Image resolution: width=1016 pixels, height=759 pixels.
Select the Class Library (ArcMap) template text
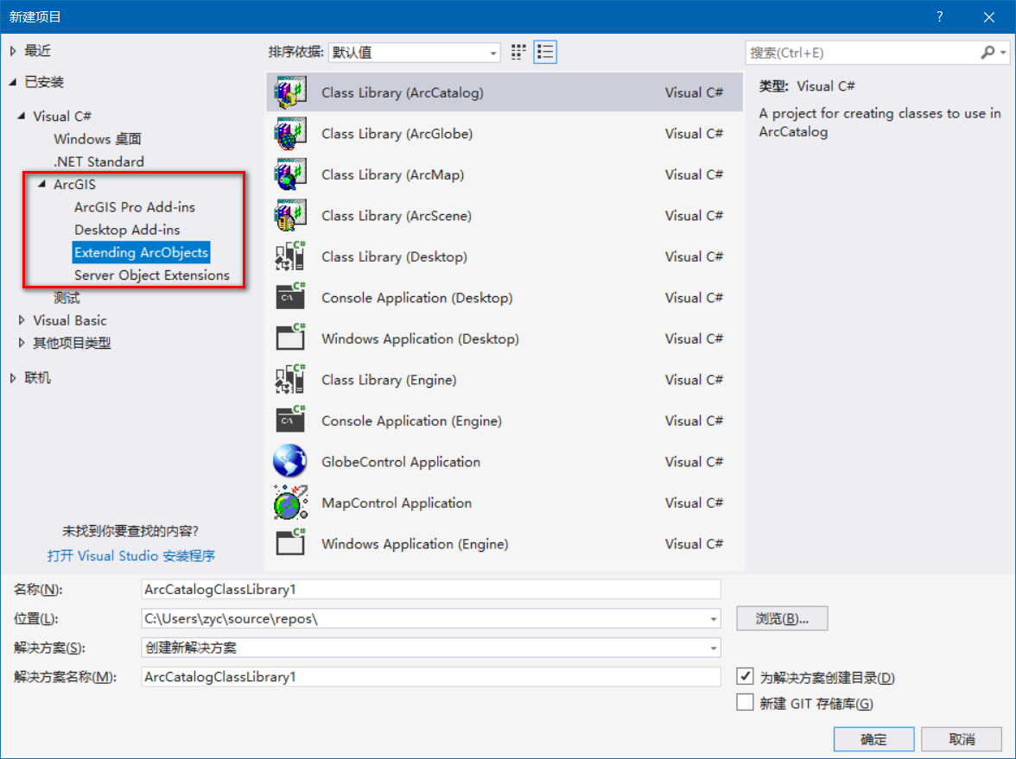click(392, 174)
